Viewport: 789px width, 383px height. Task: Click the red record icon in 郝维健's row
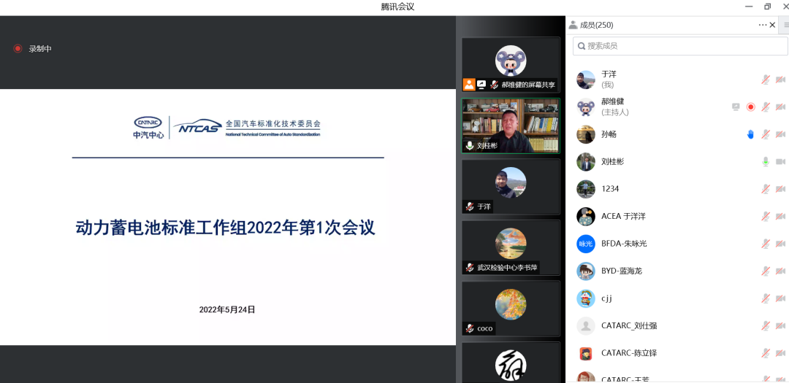750,107
